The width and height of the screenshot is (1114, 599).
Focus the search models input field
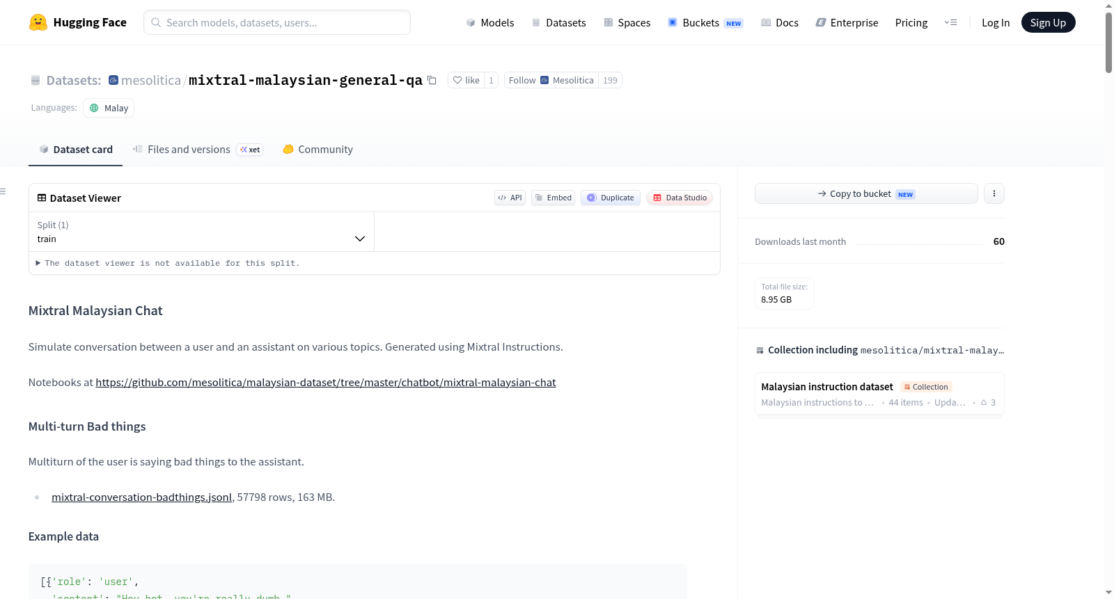(x=277, y=22)
